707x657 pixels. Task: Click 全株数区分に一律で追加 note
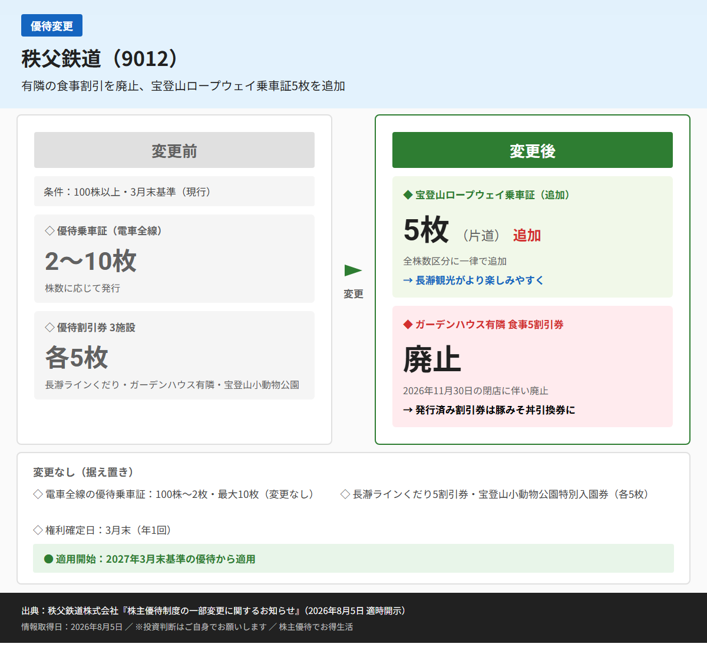[455, 261]
